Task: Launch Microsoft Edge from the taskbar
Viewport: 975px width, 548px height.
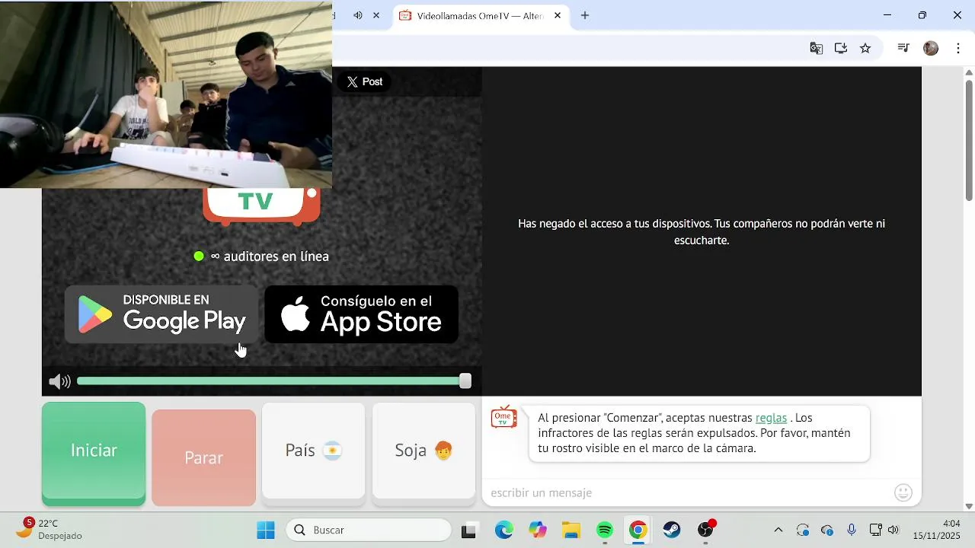Action: [503, 530]
